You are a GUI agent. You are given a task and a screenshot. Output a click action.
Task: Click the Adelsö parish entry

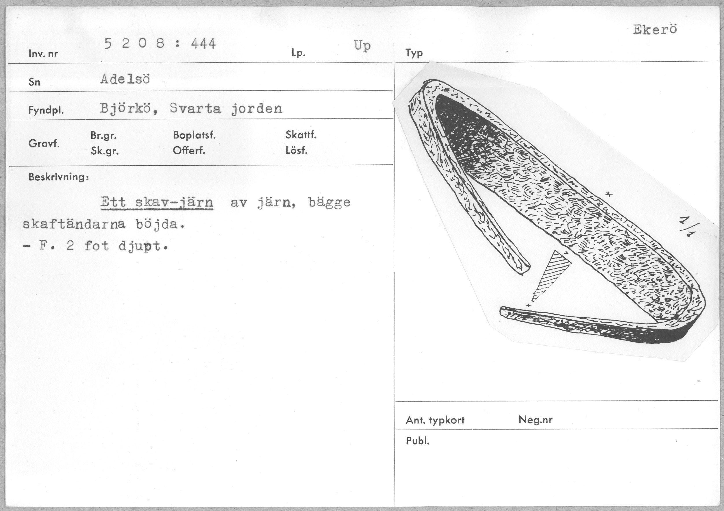coord(125,79)
